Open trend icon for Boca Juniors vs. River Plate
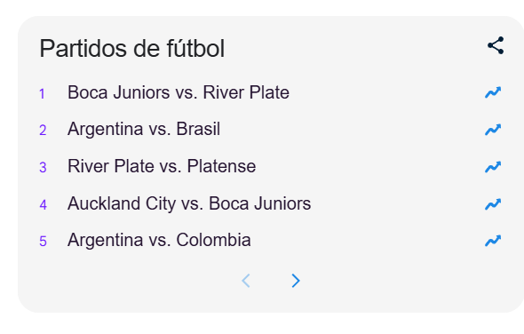Viewport: 524px width, 334px height. pos(493,92)
